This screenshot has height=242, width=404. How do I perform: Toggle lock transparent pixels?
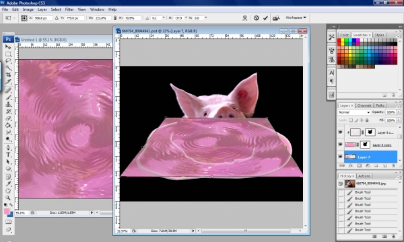click(351, 120)
